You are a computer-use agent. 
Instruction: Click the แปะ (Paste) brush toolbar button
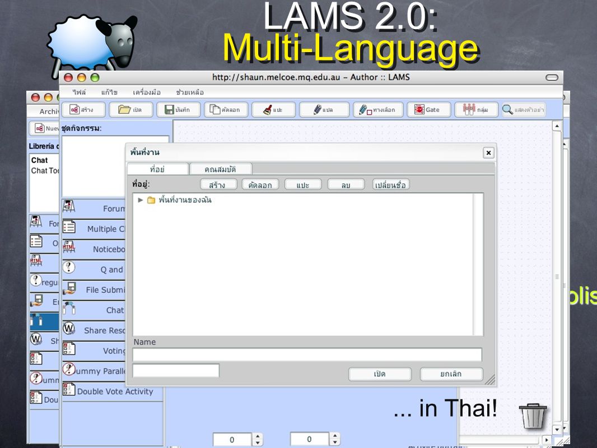pyautogui.click(x=273, y=110)
